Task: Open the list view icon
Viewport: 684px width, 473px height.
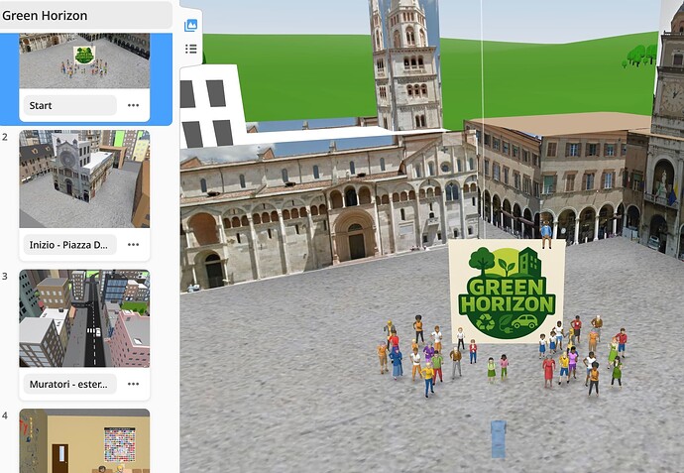Action: click(x=190, y=49)
